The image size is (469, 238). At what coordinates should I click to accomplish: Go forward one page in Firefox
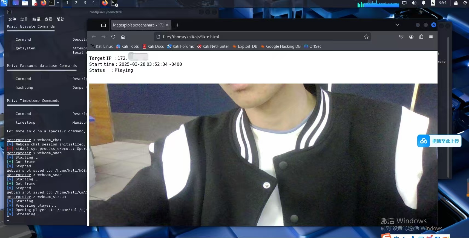[x=103, y=37]
